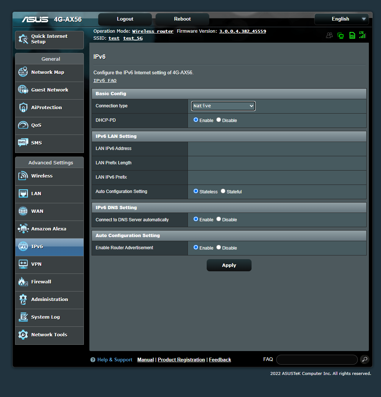Disable automatic DNS server connection
The height and width of the screenshot is (397, 381).
click(x=218, y=219)
